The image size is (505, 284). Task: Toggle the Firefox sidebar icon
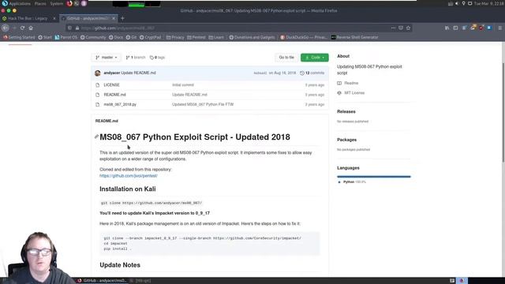click(x=455, y=28)
